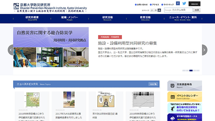Open the seismograph chart thumbnail 2018.03.08
Viewport: 215px width, 121px height.
click(143, 100)
